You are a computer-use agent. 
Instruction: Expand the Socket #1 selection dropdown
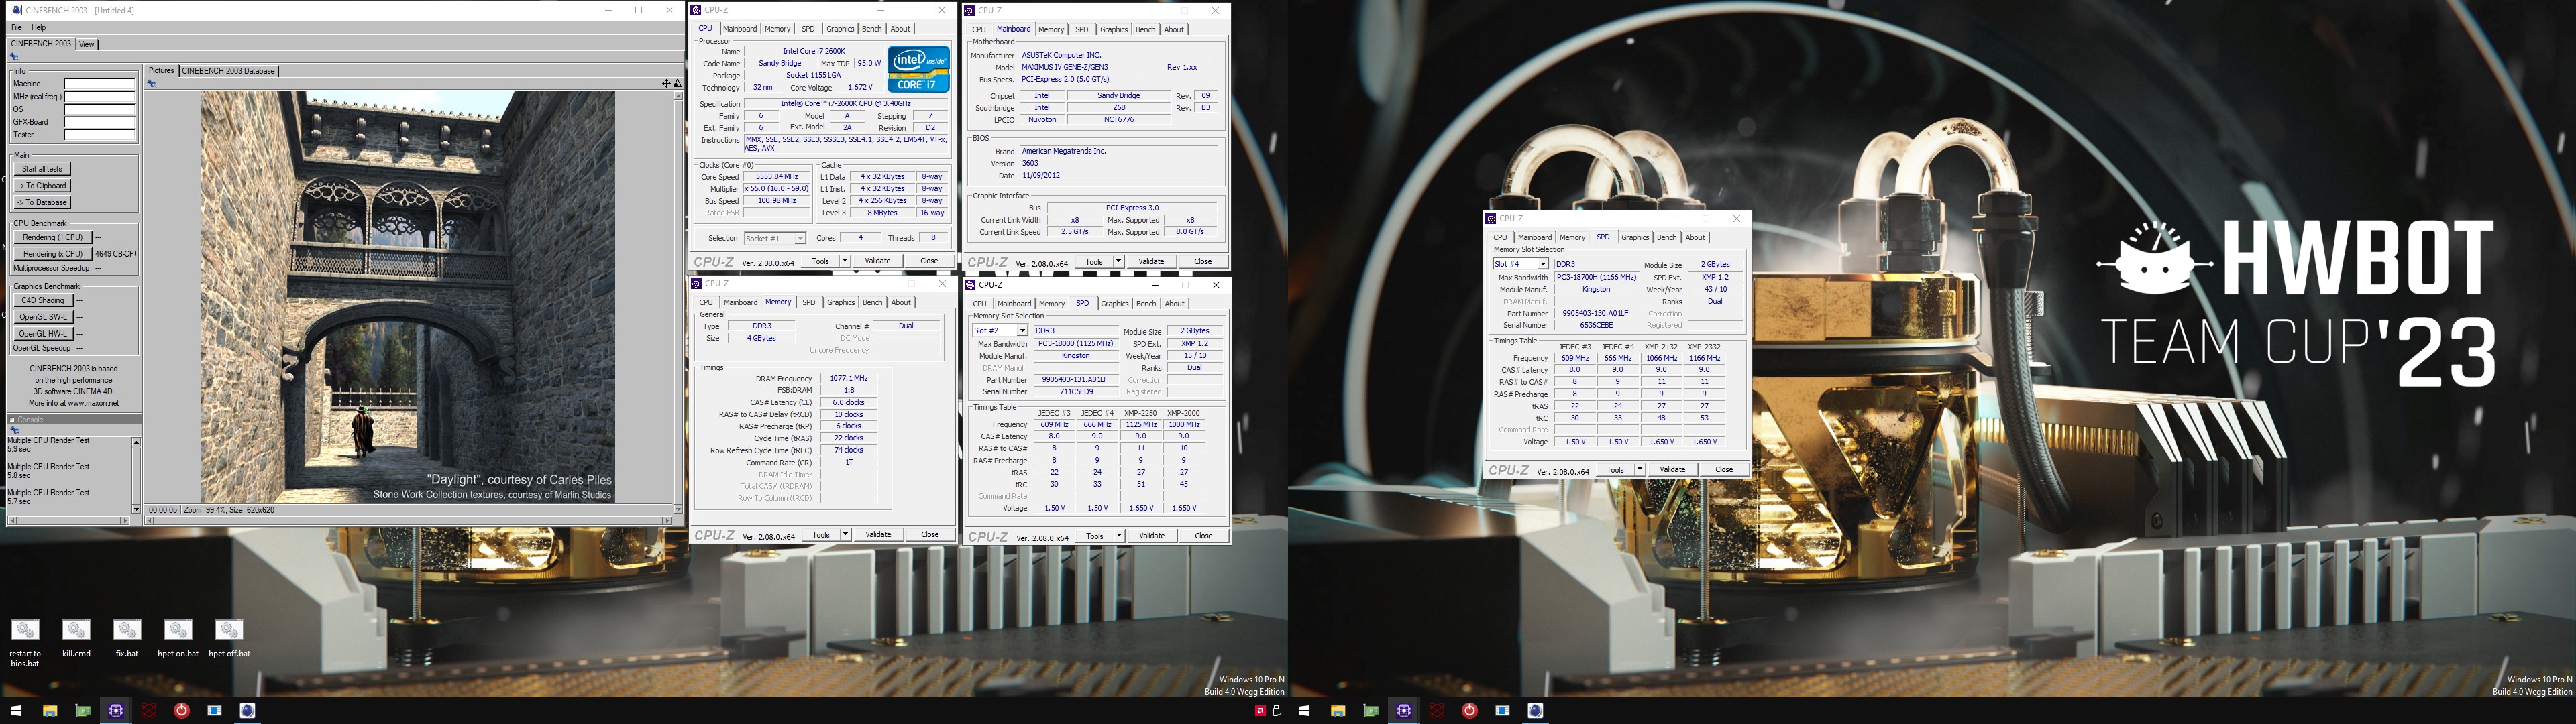(800, 239)
